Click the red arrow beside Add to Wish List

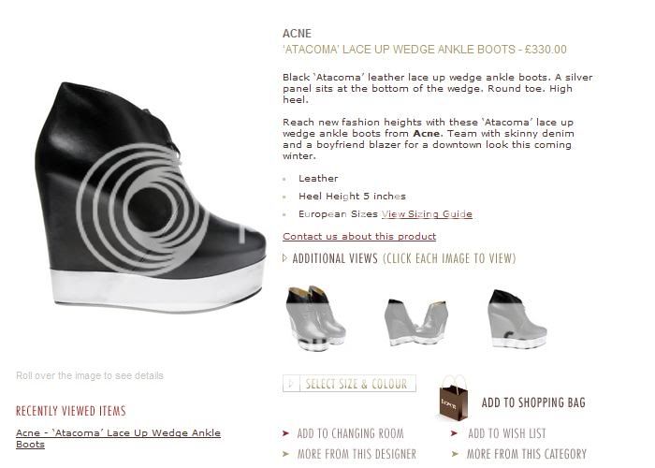click(x=454, y=433)
